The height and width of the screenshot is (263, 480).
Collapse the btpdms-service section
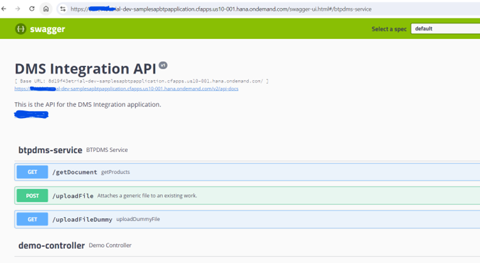(x=50, y=150)
